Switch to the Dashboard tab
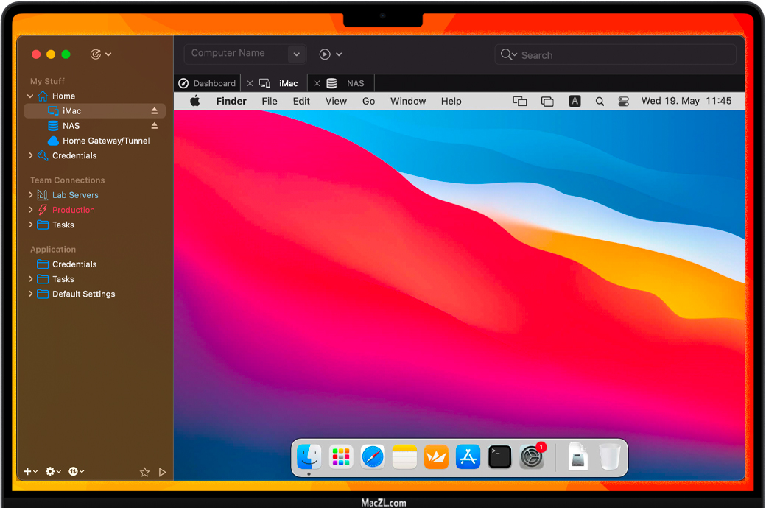Viewport: 766px width, 508px height. click(x=208, y=83)
